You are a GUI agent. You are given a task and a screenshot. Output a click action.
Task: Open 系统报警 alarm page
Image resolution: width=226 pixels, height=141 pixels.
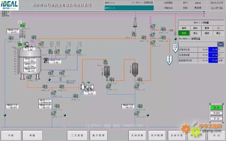(137, 135)
